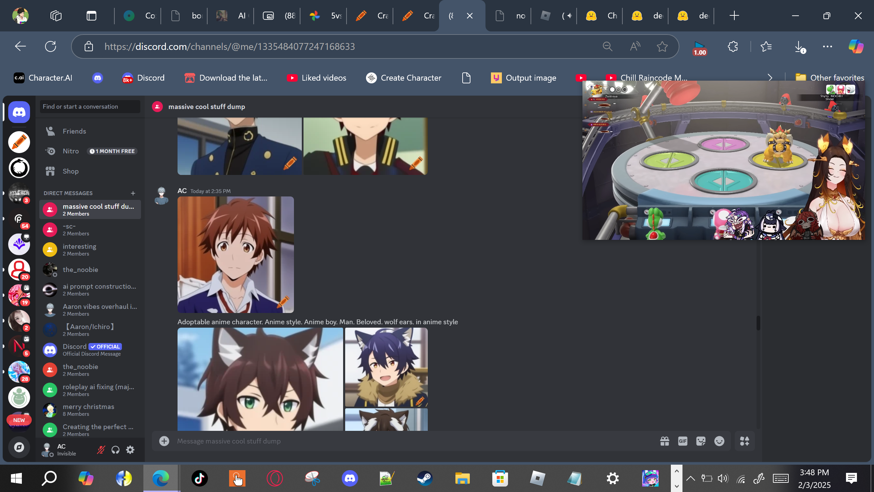Click the chat scrollbar thumb
This screenshot has width=874, height=492.
coord(758,323)
